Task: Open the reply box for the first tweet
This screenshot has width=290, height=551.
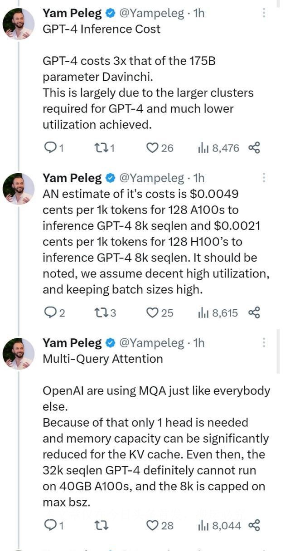Action: tap(48, 147)
